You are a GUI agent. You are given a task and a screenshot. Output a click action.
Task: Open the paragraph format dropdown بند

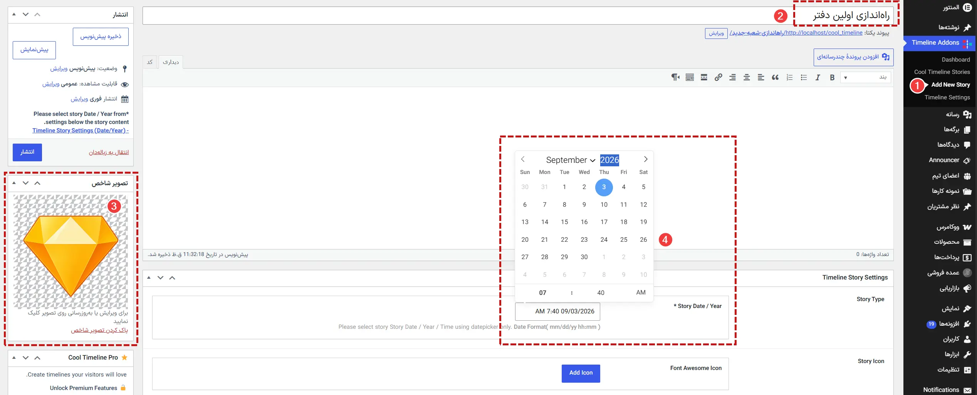click(x=866, y=78)
